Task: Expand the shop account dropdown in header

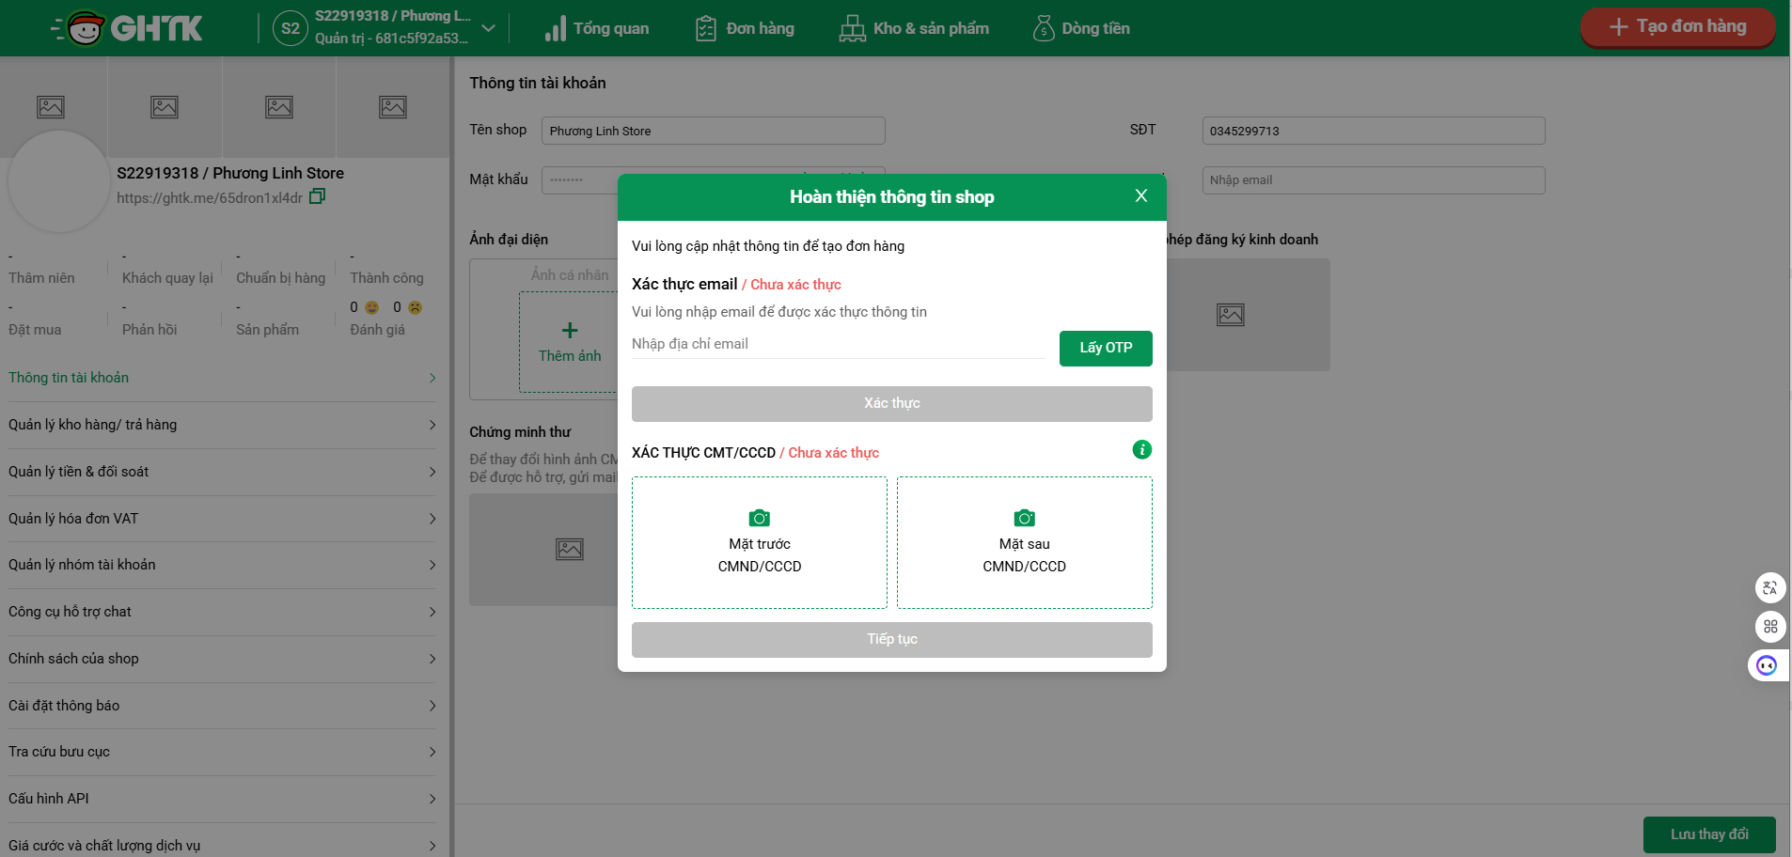Action: pos(488,28)
